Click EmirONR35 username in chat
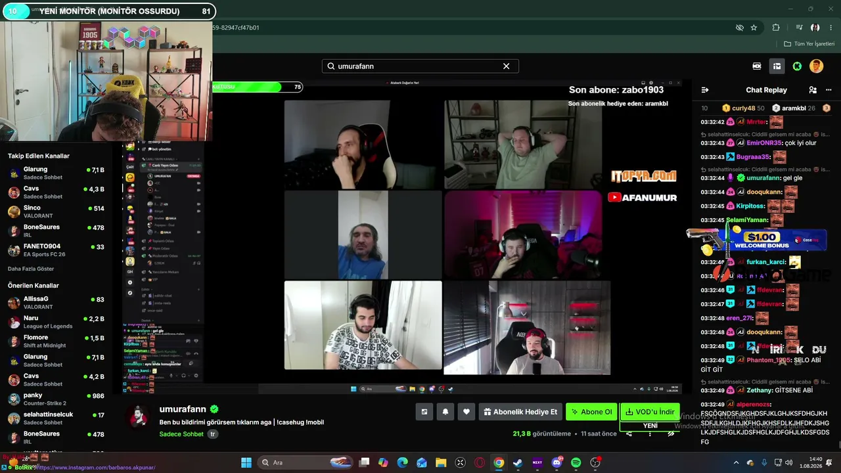841x473 pixels. [765, 143]
